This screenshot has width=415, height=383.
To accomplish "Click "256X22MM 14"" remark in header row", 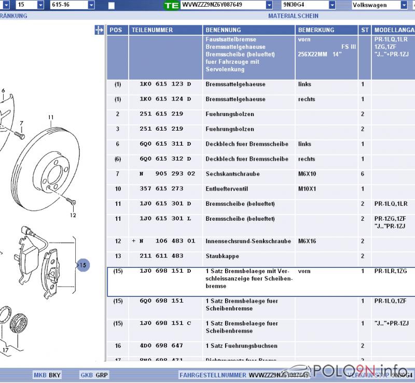I will pyautogui.click(x=320, y=54).
